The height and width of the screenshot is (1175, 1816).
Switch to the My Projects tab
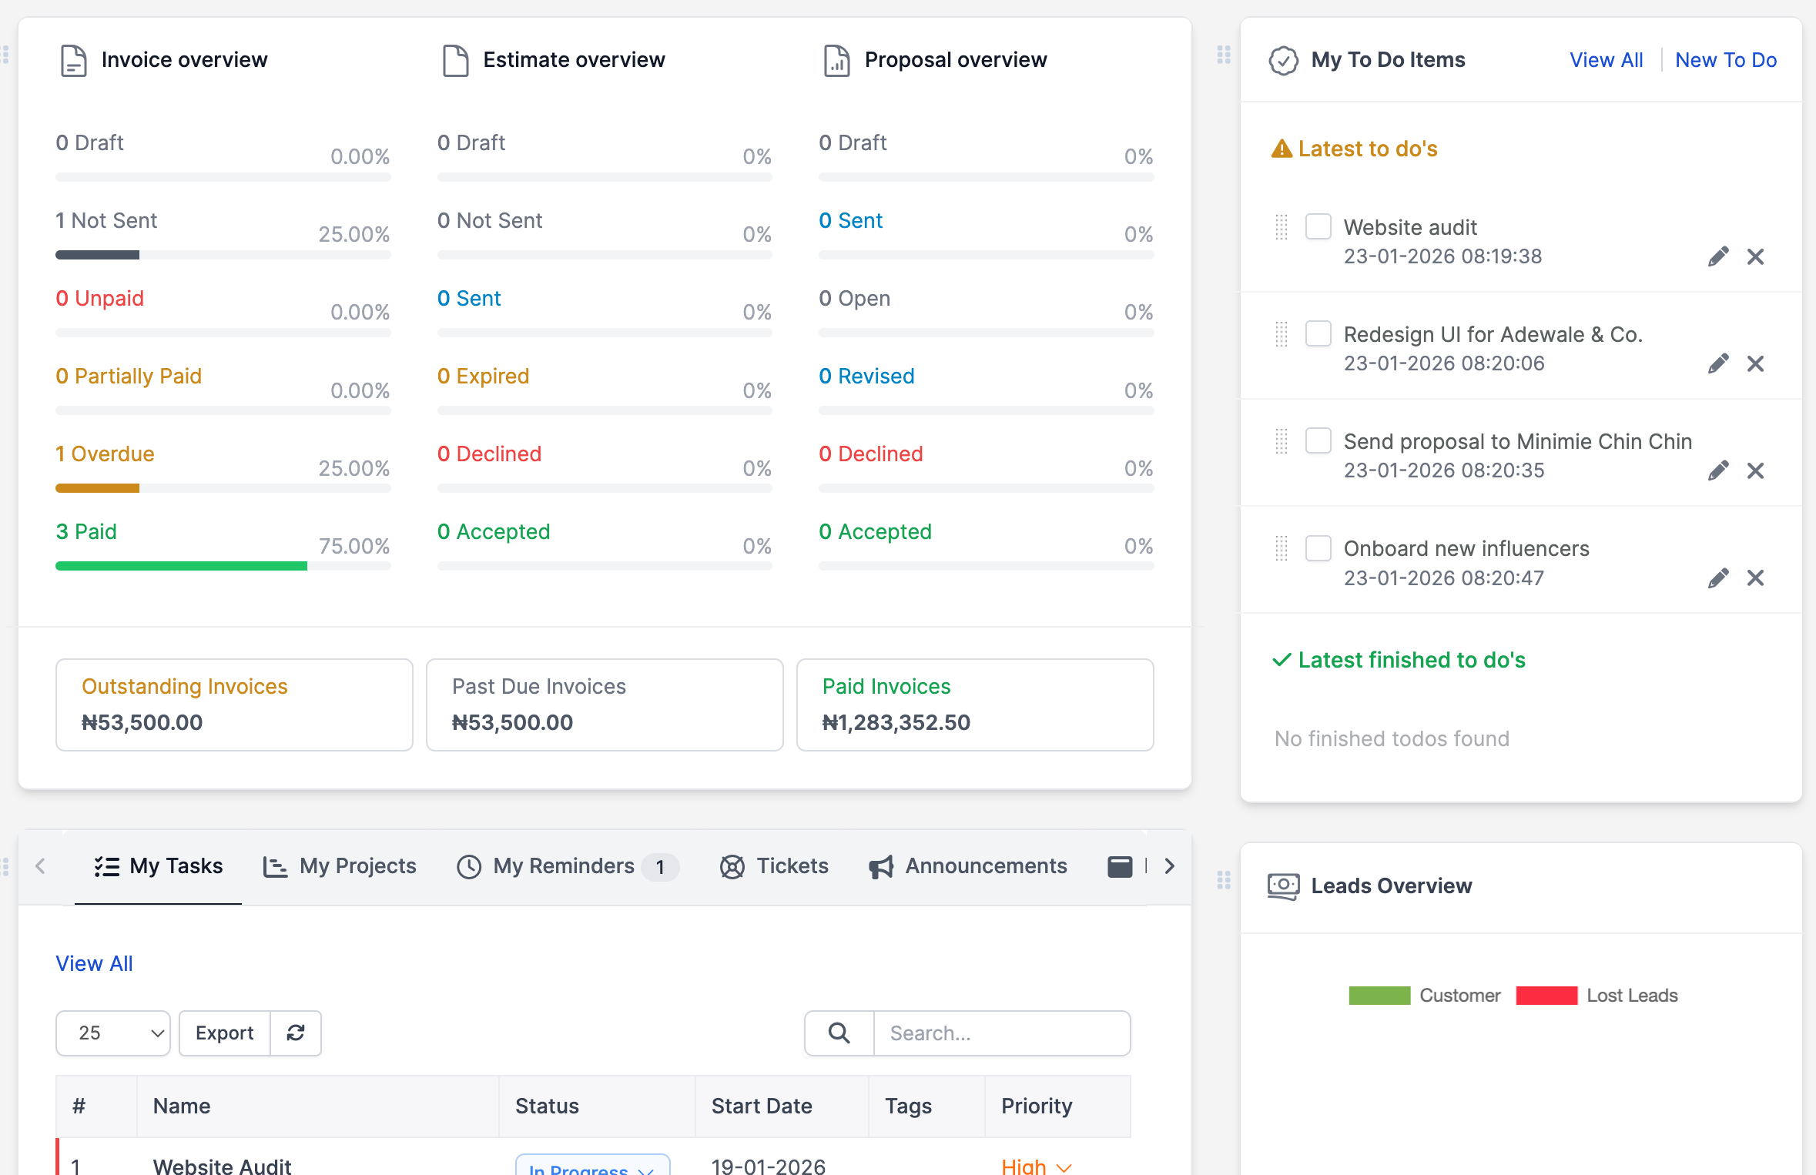[x=340, y=866]
